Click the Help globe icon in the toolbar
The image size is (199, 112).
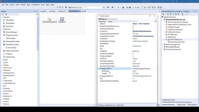[66, 7]
